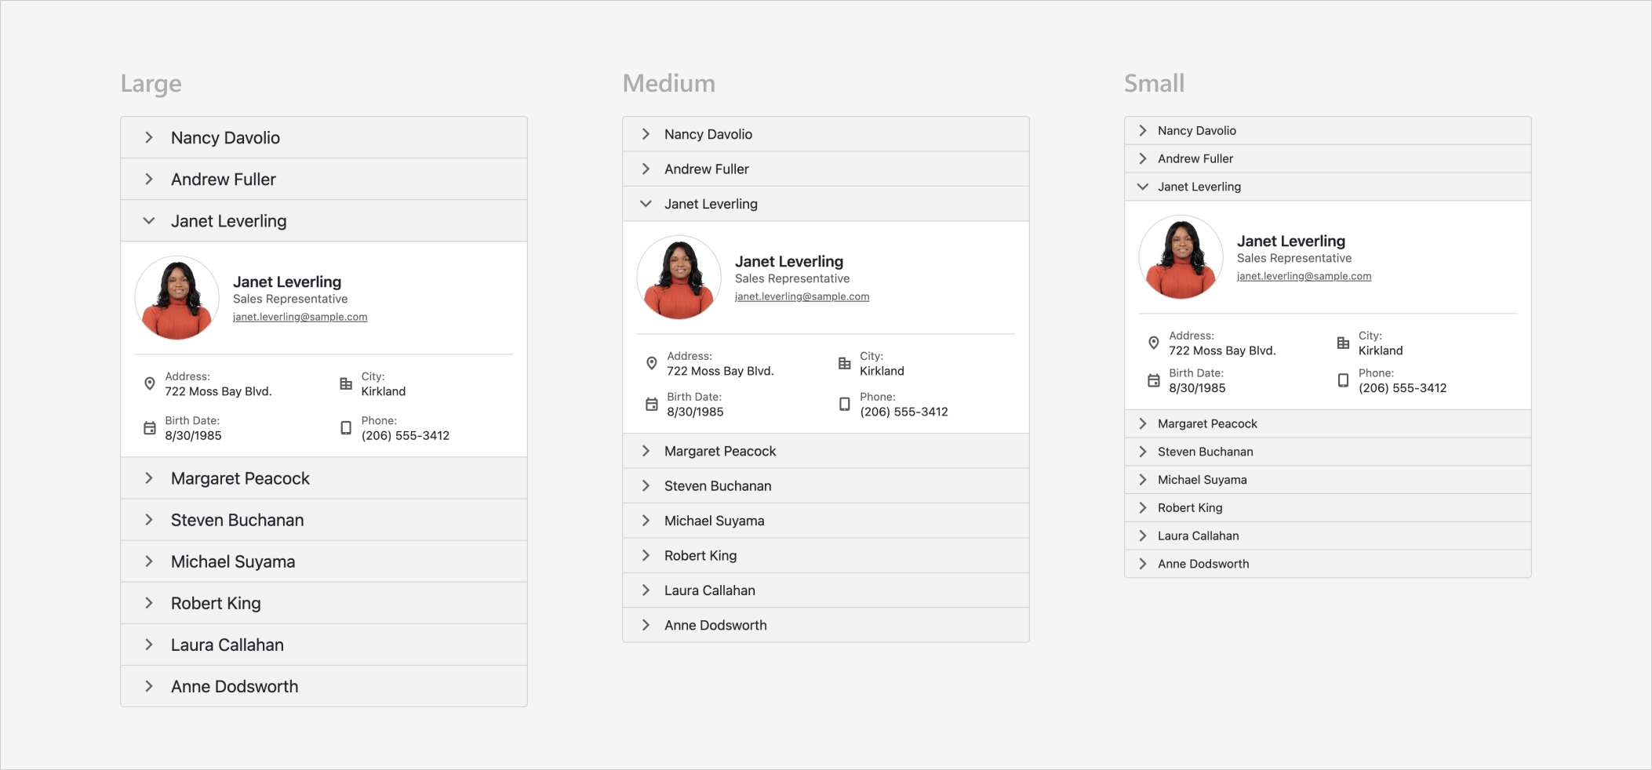Screen dimensions: 1652x770
Task: Open the email link in the Small card
Action: [x=1304, y=275]
